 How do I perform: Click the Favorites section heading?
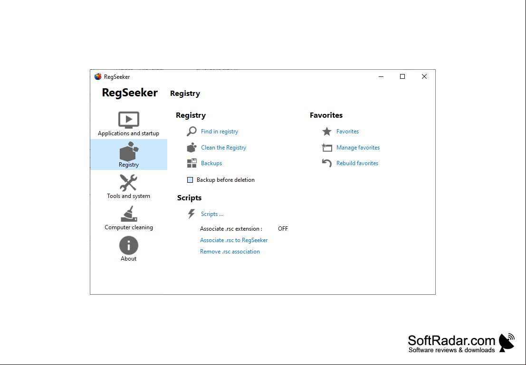[x=326, y=115]
